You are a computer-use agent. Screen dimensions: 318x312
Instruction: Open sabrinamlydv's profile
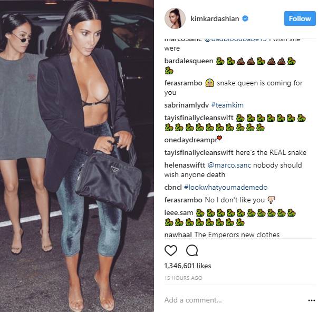(x=186, y=105)
